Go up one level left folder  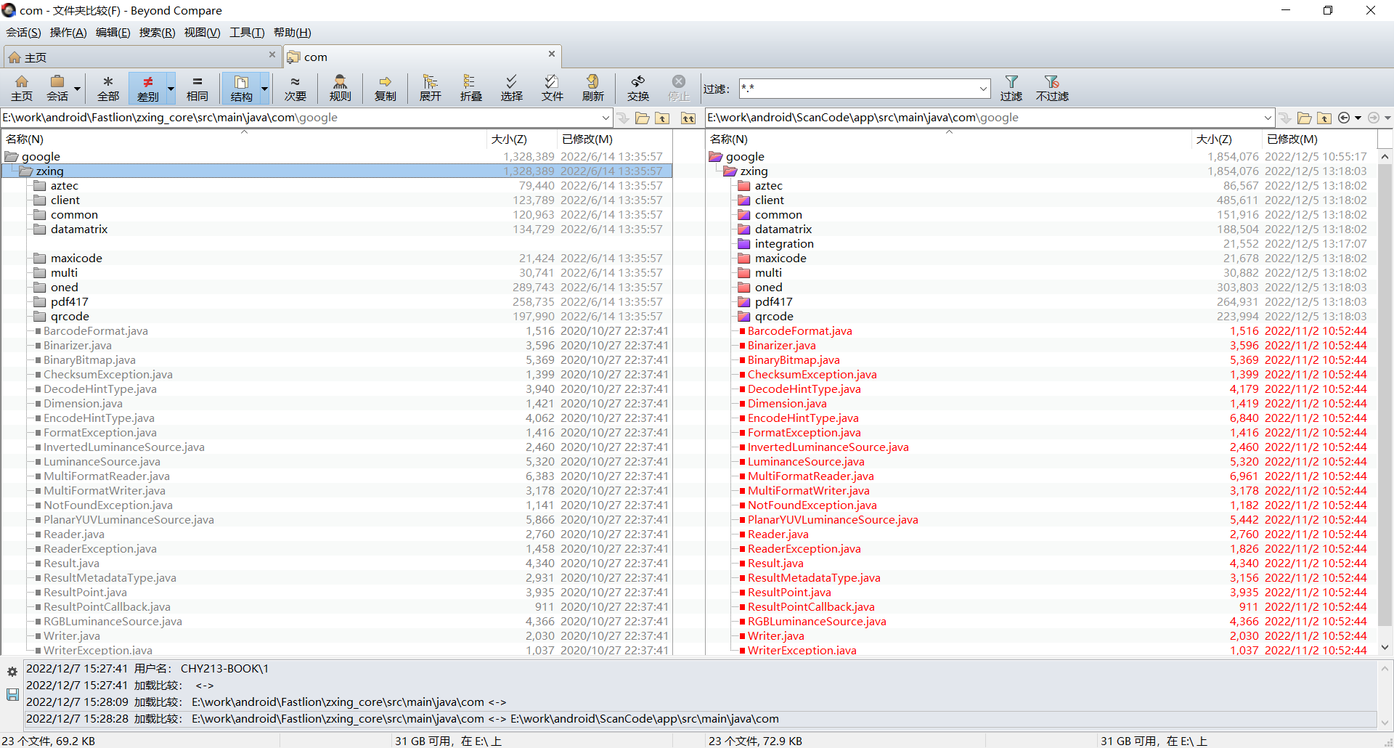tap(662, 118)
